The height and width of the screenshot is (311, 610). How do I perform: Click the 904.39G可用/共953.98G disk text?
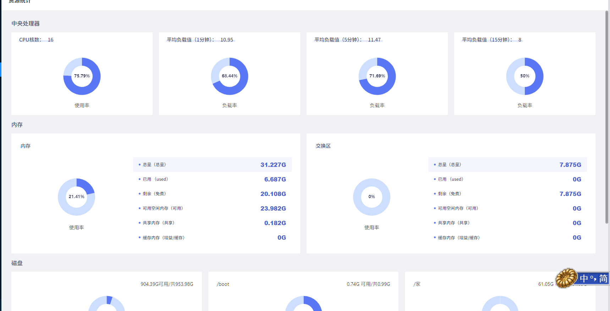(x=167, y=284)
